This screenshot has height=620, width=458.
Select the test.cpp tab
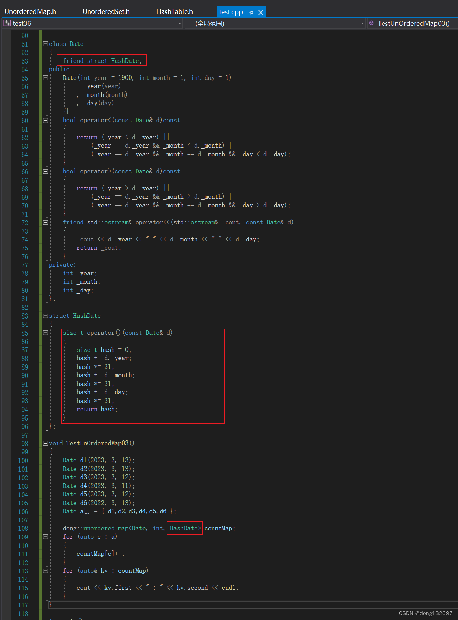coord(231,12)
